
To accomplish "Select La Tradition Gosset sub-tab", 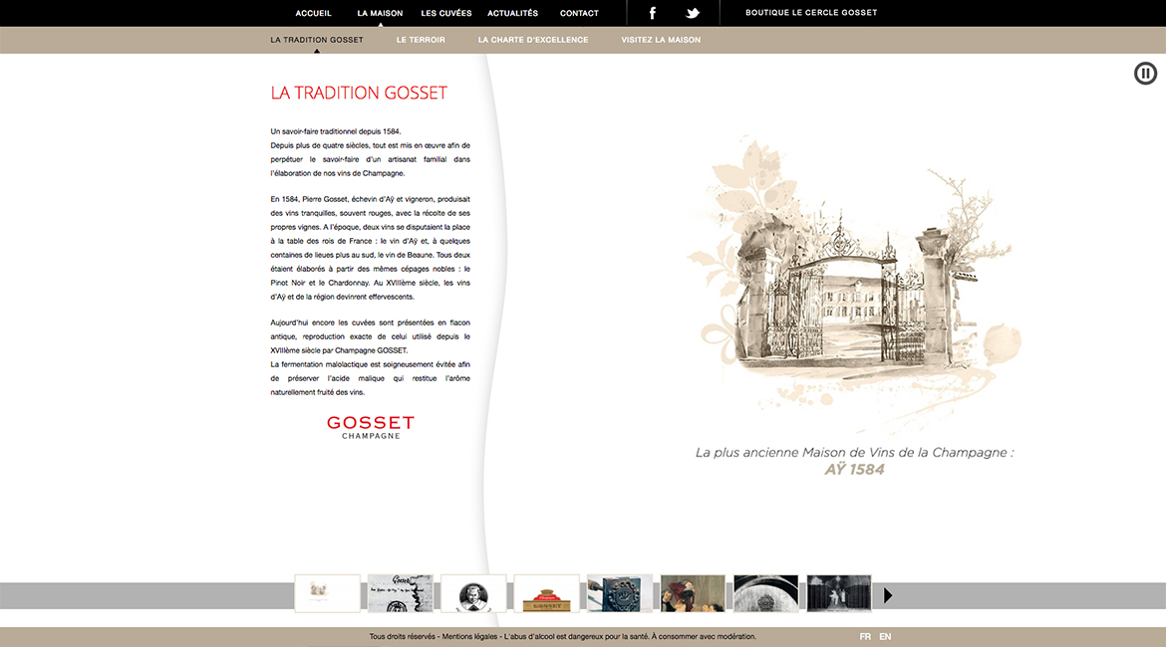I will click(317, 40).
